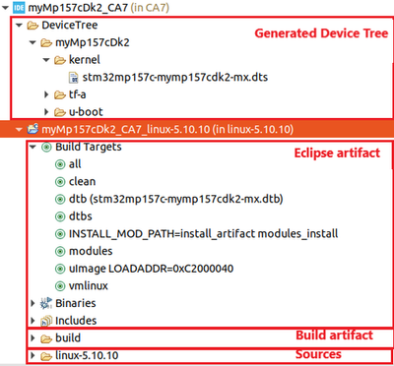This screenshot has height=366, width=394.
Task: Click the linux-5.10.10 sources folder icon
Action: (46, 356)
